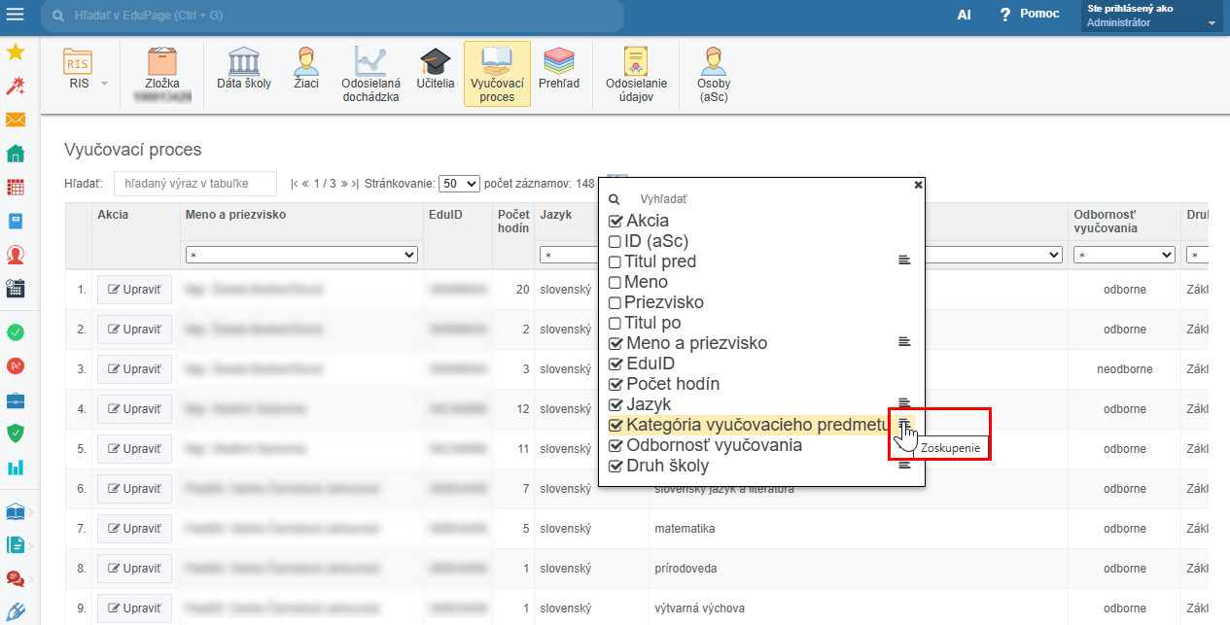Click the Pomoc help link
The height and width of the screenshot is (625, 1230).
[1031, 15]
